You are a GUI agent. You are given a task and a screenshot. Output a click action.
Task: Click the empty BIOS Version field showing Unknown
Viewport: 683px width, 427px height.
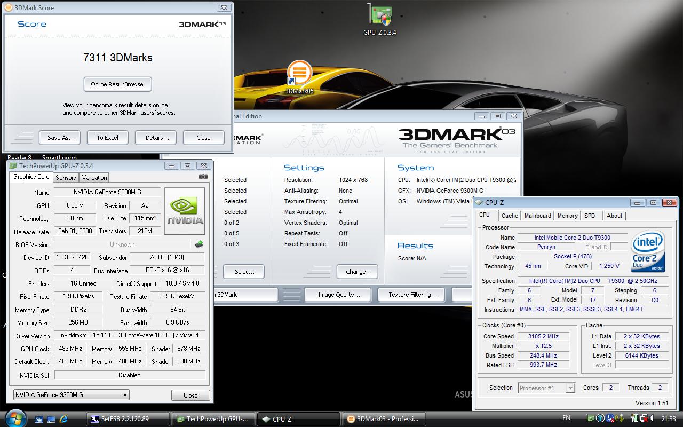coord(122,244)
